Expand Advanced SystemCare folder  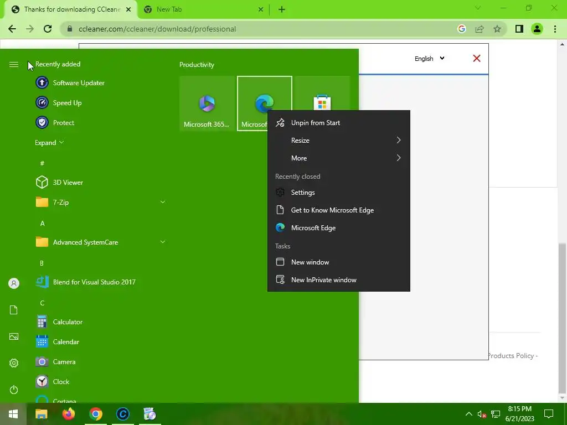coord(100,242)
